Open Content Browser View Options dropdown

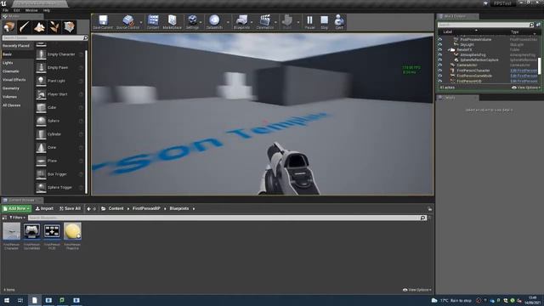coord(416,290)
